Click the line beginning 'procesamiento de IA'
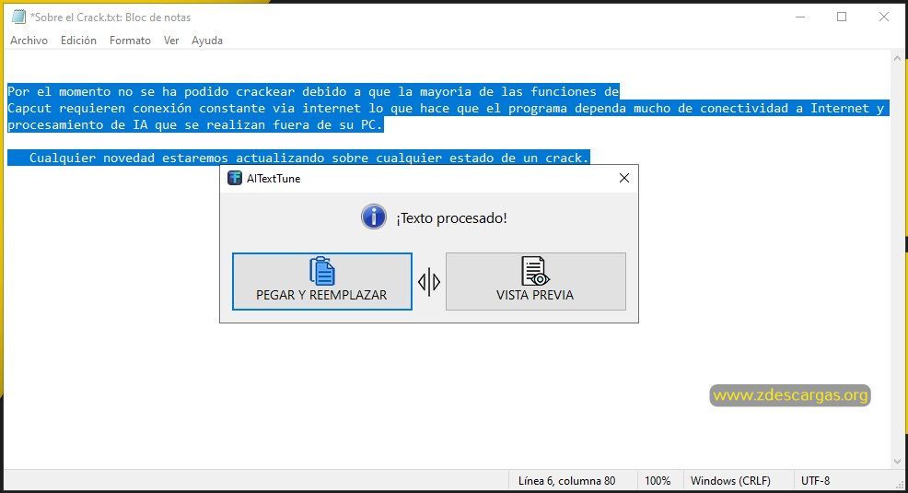 pyautogui.click(x=195, y=124)
